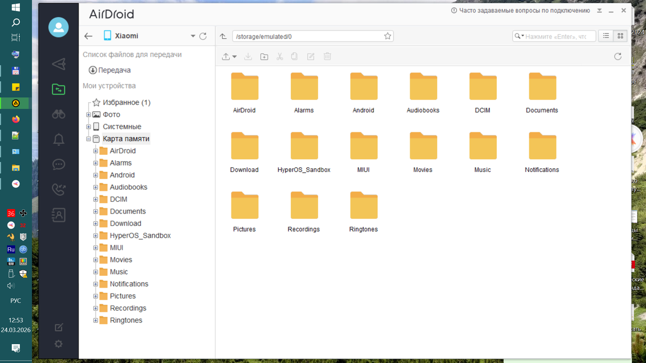This screenshot has width=646, height=363.
Task: Open AirDroid settings gear
Action: (x=59, y=344)
